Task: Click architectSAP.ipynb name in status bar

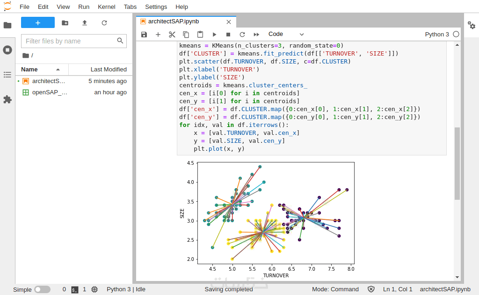Action: click(445, 289)
